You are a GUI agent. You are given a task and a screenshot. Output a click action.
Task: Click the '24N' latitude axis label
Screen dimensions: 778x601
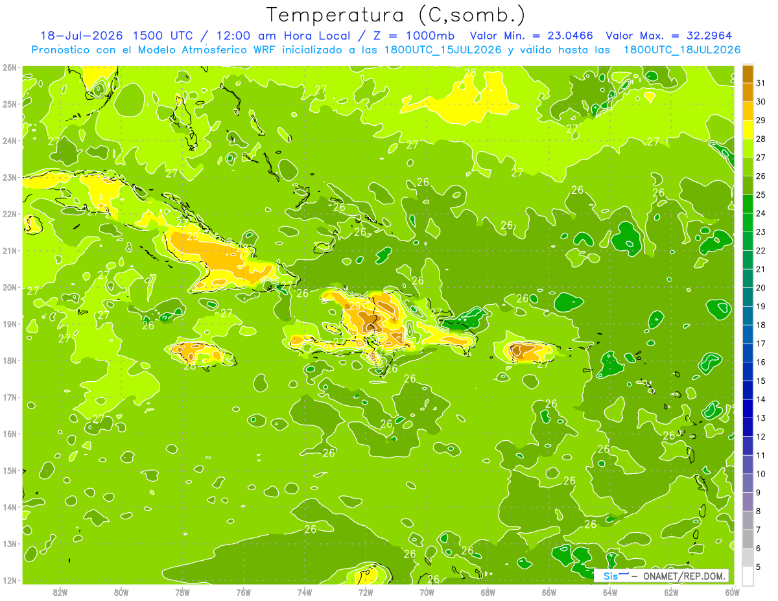click(9, 141)
